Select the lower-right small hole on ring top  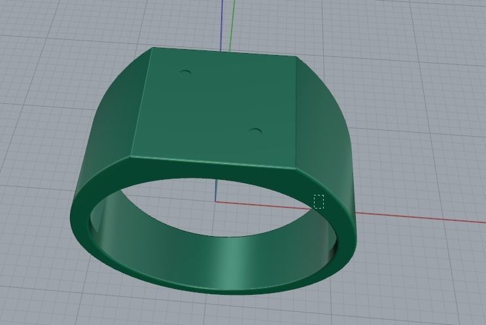click(255, 131)
